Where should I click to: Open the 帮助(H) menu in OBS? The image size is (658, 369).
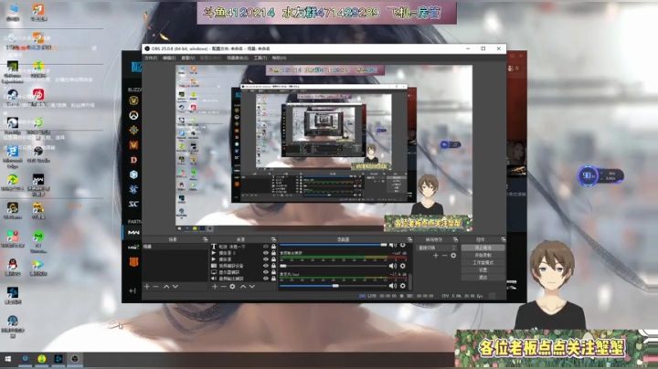(279, 58)
